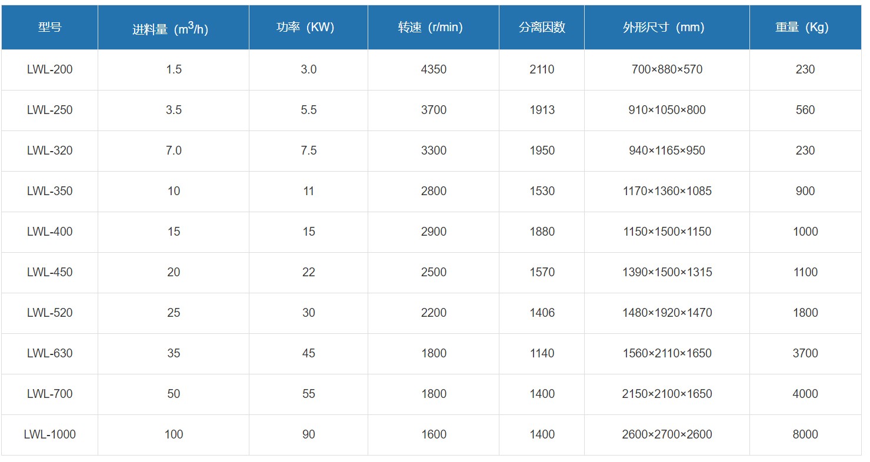Select the LWL-630 model cell
The height and width of the screenshot is (462, 870).
point(50,353)
